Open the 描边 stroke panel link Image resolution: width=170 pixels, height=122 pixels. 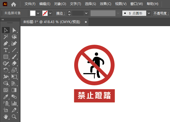tap(61, 13)
